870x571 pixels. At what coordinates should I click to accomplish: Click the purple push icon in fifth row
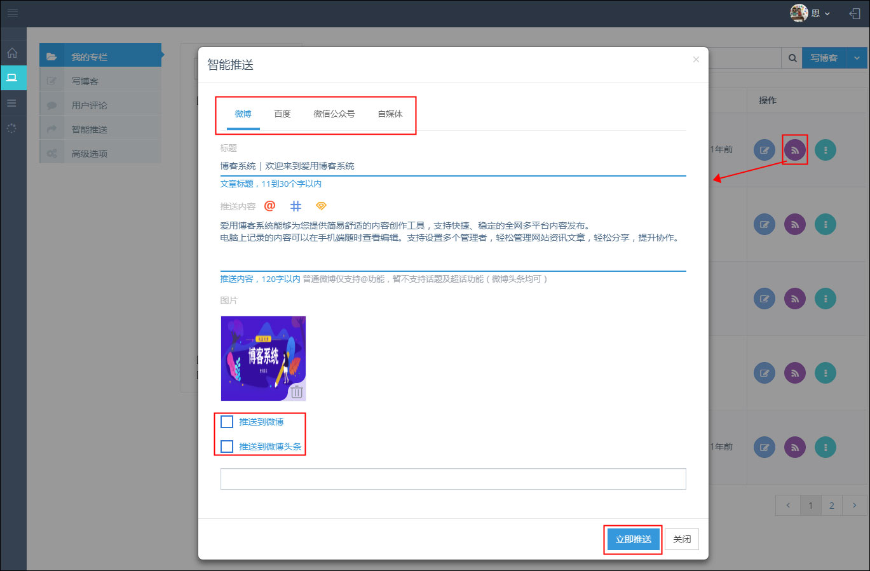[795, 447]
